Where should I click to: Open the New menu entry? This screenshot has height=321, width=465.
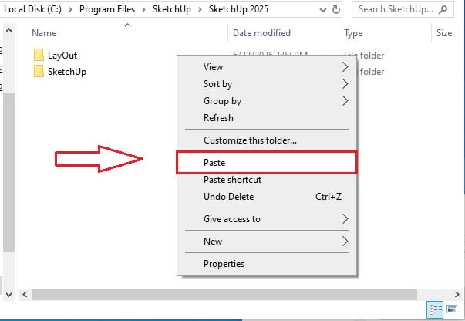coord(267,242)
